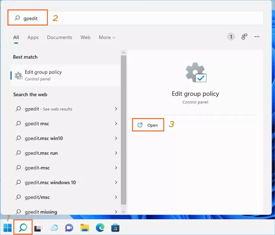Open the Widgets icon on the taskbar
The width and height of the screenshot is (275, 235).
tap(54, 228)
